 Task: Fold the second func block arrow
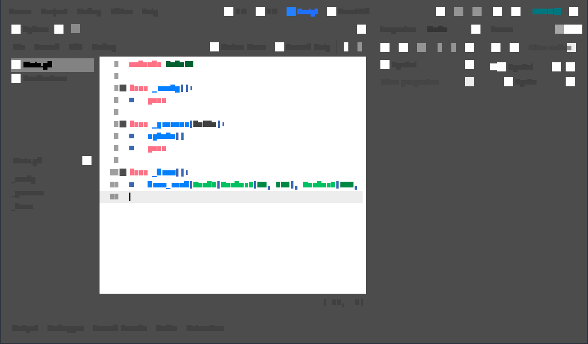click(122, 124)
